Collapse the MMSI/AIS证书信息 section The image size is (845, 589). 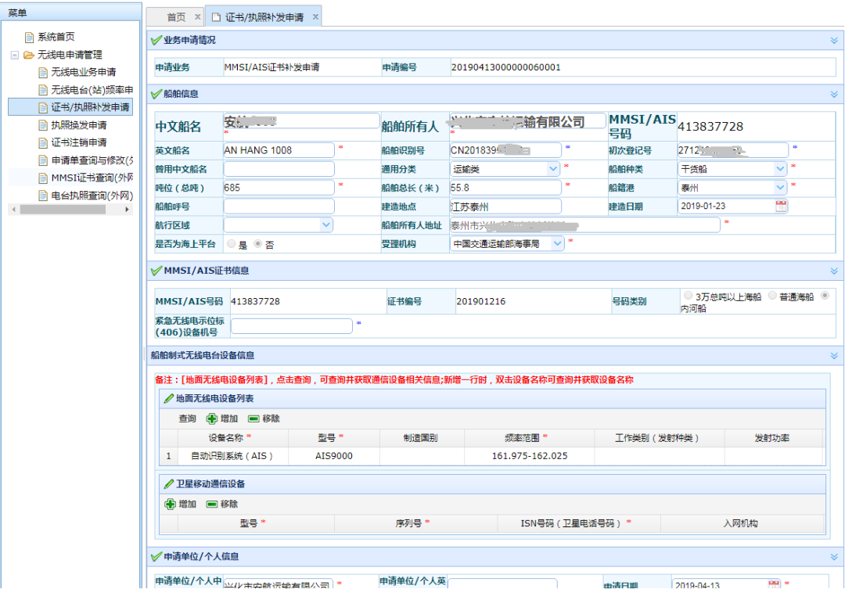click(834, 271)
